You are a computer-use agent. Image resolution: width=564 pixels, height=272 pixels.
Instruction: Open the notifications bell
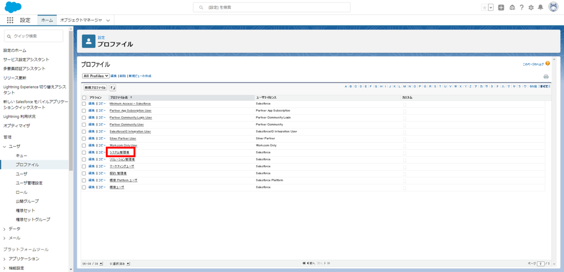(540, 8)
